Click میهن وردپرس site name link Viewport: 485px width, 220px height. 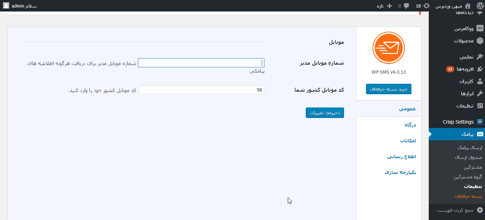coord(449,6)
